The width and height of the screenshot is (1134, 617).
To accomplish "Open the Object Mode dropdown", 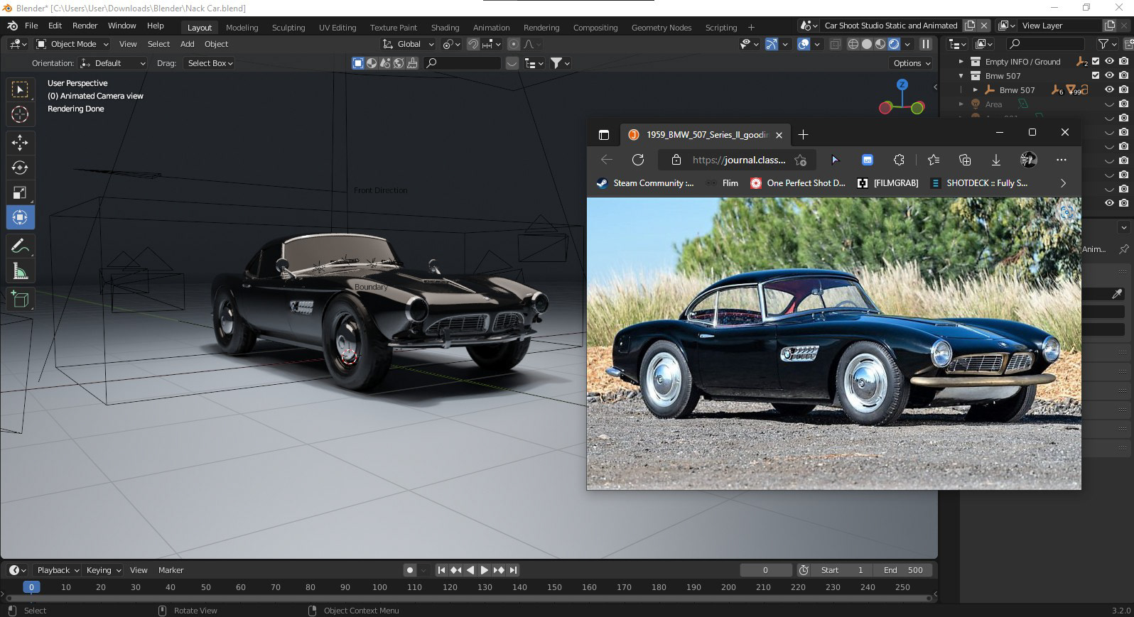I will (73, 44).
